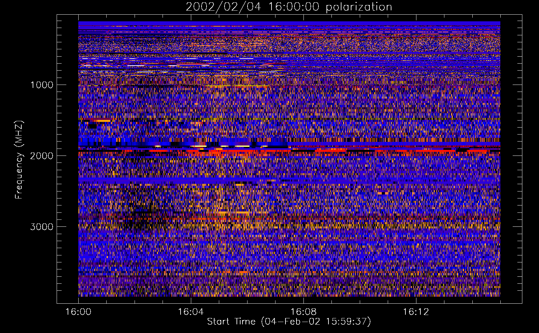Image resolution: width=539 pixels, height=333 pixels.
Task: Click the 'Frequency (MHZ)' axis label
Action: [19, 160]
